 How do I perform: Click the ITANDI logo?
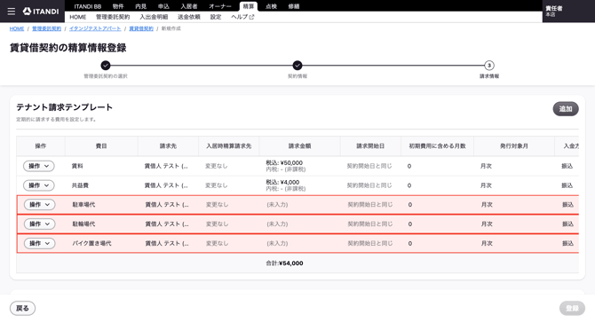point(41,12)
